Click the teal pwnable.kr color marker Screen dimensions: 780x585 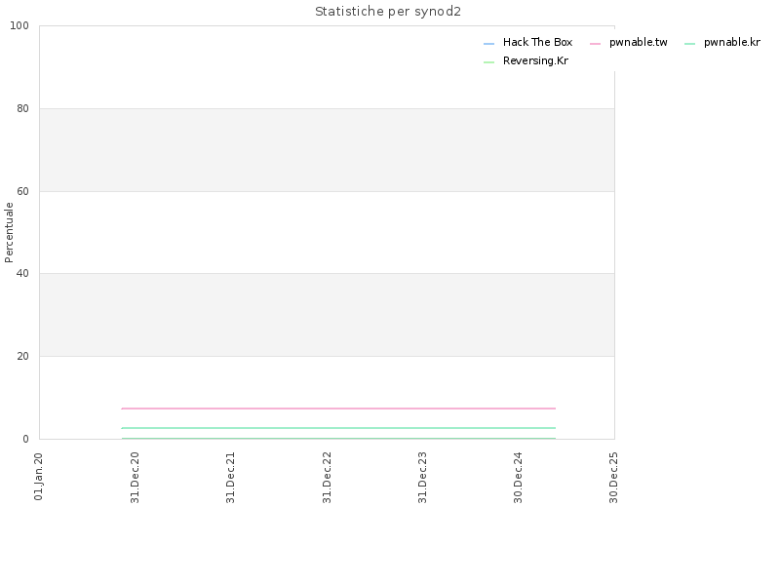(690, 44)
